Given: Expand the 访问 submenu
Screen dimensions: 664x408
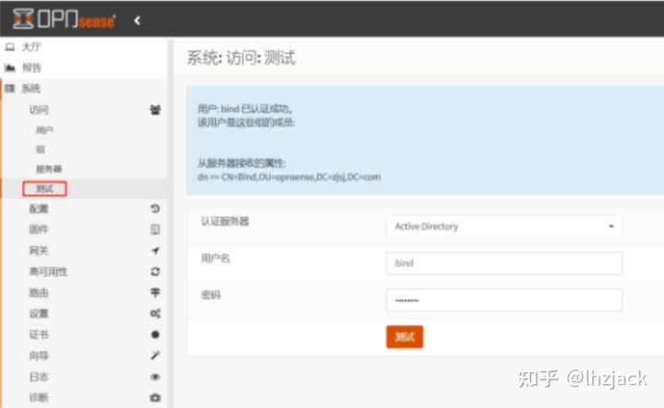Looking at the screenshot, I should point(39,110).
